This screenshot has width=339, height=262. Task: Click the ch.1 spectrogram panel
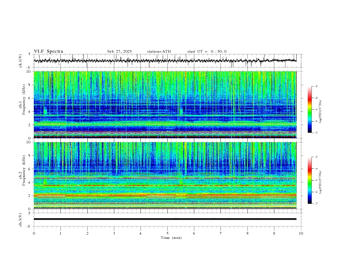point(165,104)
